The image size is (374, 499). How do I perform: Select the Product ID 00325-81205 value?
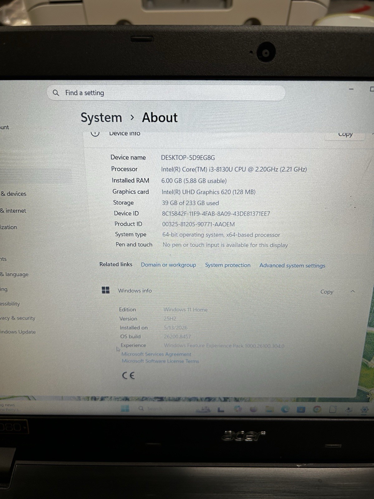pyautogui.click(x=198, y=224)
